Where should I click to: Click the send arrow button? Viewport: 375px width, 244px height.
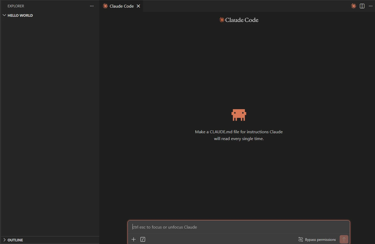[344, 239]
